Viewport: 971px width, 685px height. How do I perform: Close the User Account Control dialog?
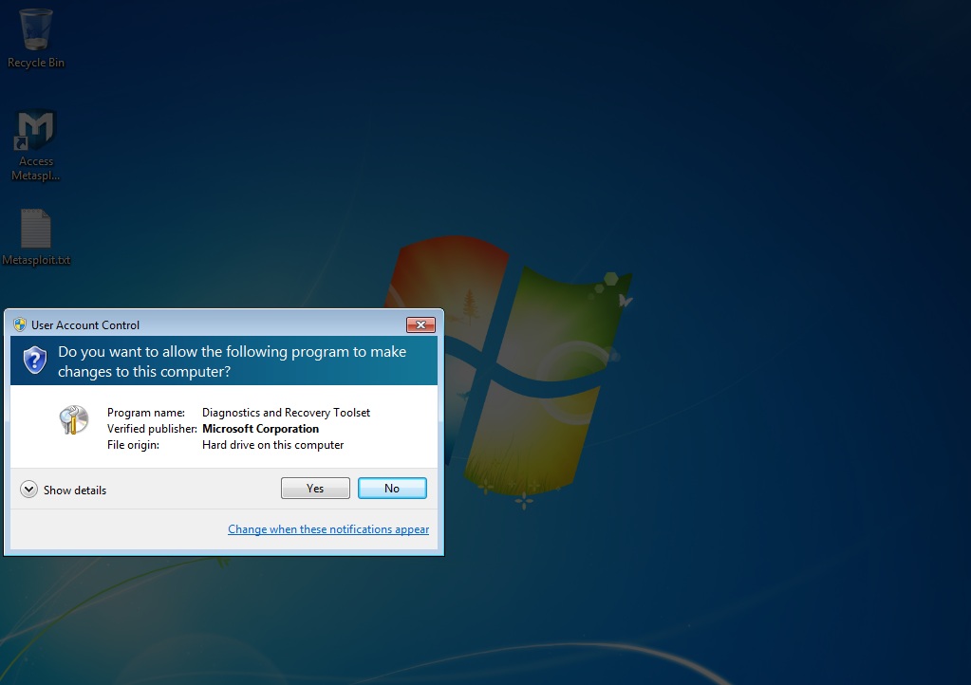(x=420, y=324)
